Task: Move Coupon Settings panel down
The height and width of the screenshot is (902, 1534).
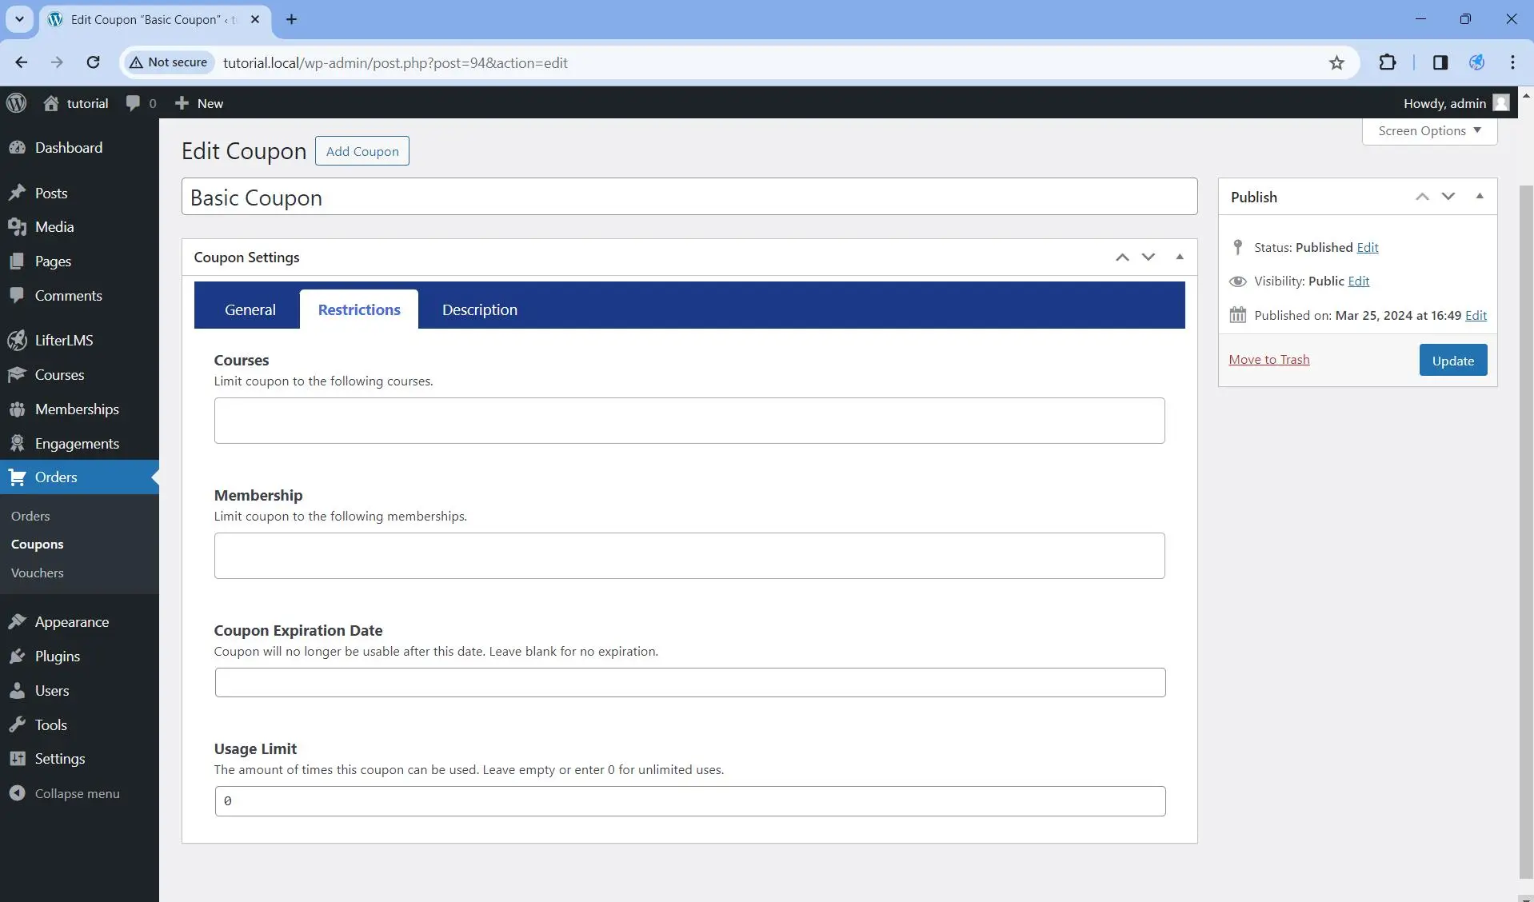Action: (1149, 257)
